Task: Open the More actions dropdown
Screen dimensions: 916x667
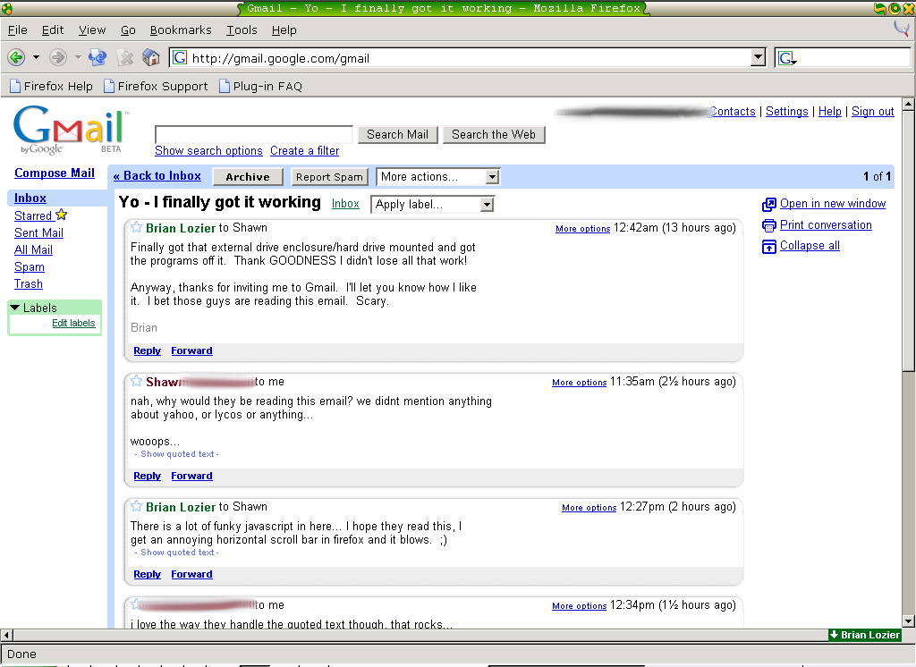Action: 437,176
